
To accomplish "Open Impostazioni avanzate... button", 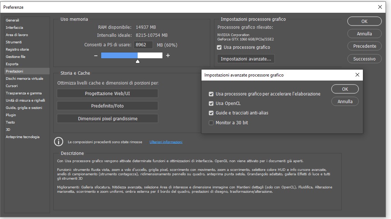I will [x=246, y=59].
